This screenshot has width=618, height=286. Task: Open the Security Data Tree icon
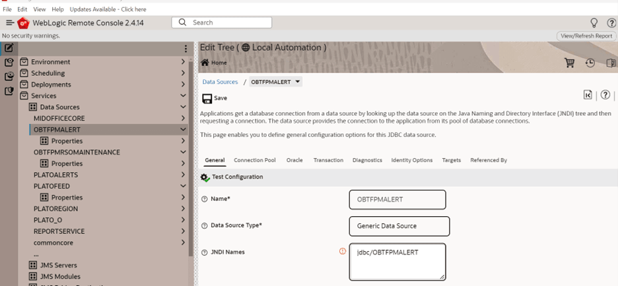[9, 91]
